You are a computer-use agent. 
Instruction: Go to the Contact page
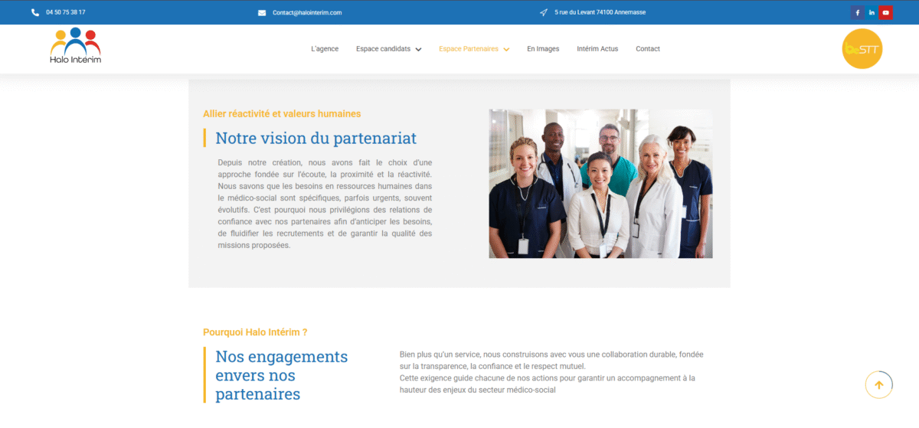click(648, 49)
